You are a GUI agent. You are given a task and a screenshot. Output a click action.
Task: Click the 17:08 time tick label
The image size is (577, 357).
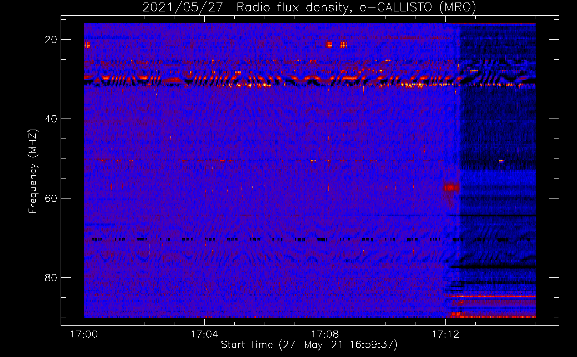pos(325,335)
